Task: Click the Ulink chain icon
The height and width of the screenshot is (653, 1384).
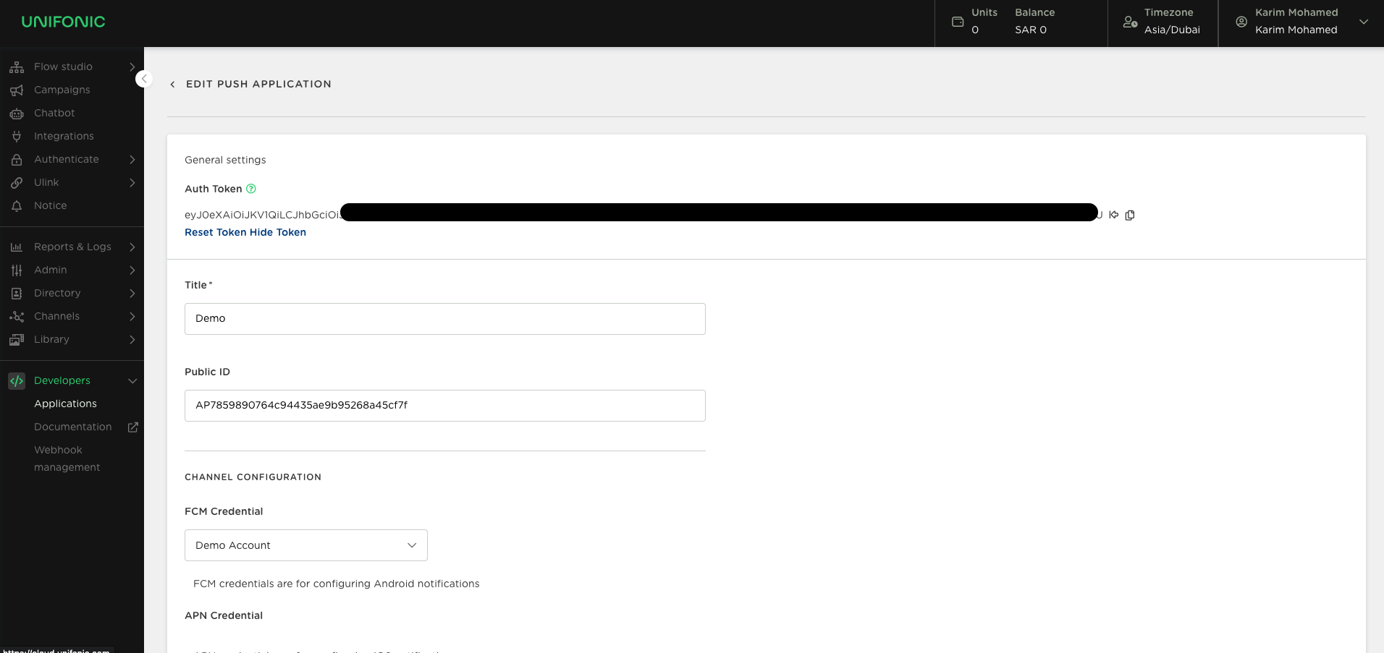Action: 17,183
